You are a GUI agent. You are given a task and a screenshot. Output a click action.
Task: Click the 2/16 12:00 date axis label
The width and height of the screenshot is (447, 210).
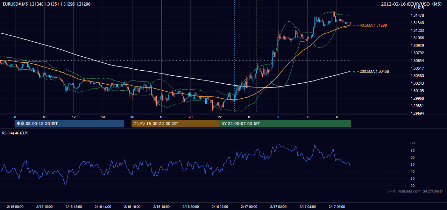[73, 206]
